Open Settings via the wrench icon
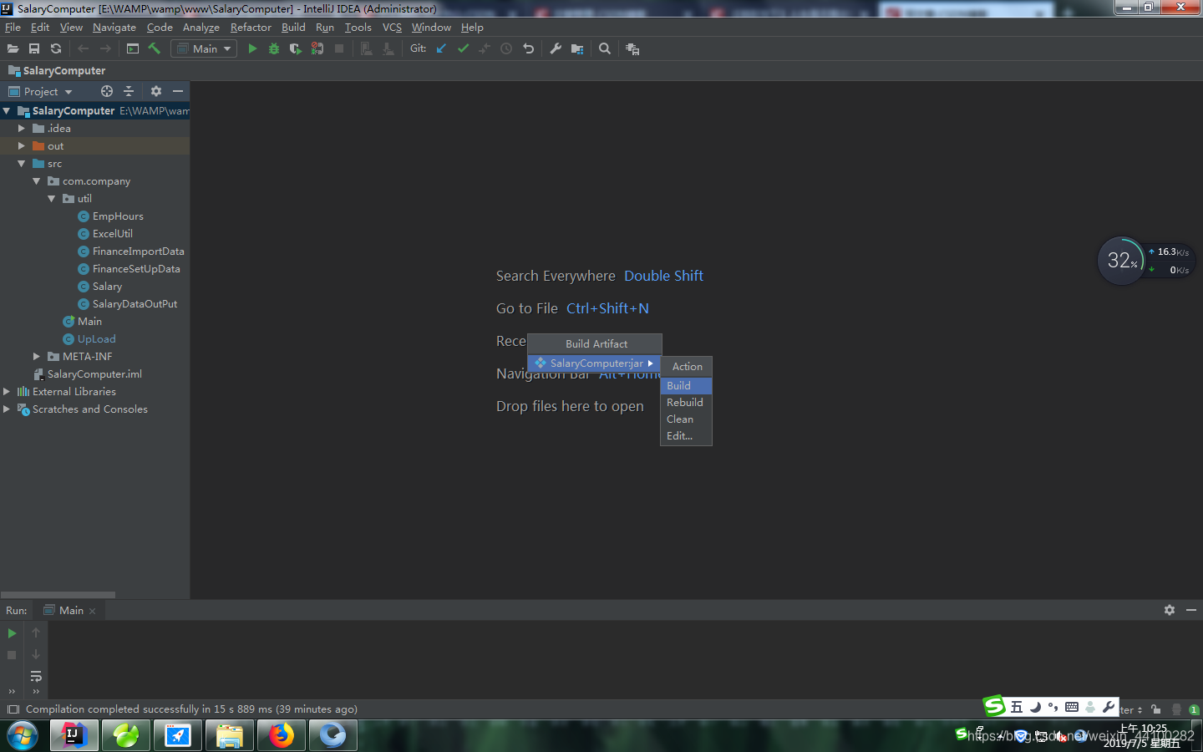This screenshot has width=1203, height=752. click(x=556, y=48)
